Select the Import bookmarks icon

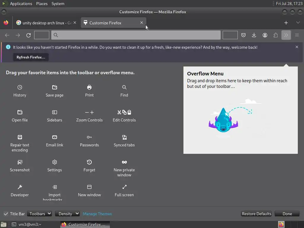click(55, 187)
